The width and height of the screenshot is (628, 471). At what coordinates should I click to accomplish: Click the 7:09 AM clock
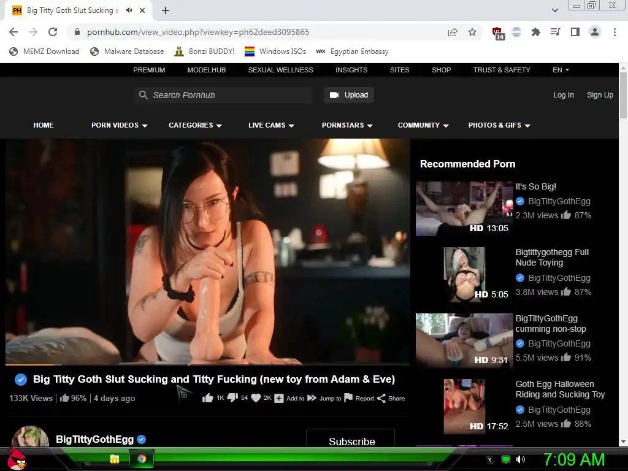[574, 459]
